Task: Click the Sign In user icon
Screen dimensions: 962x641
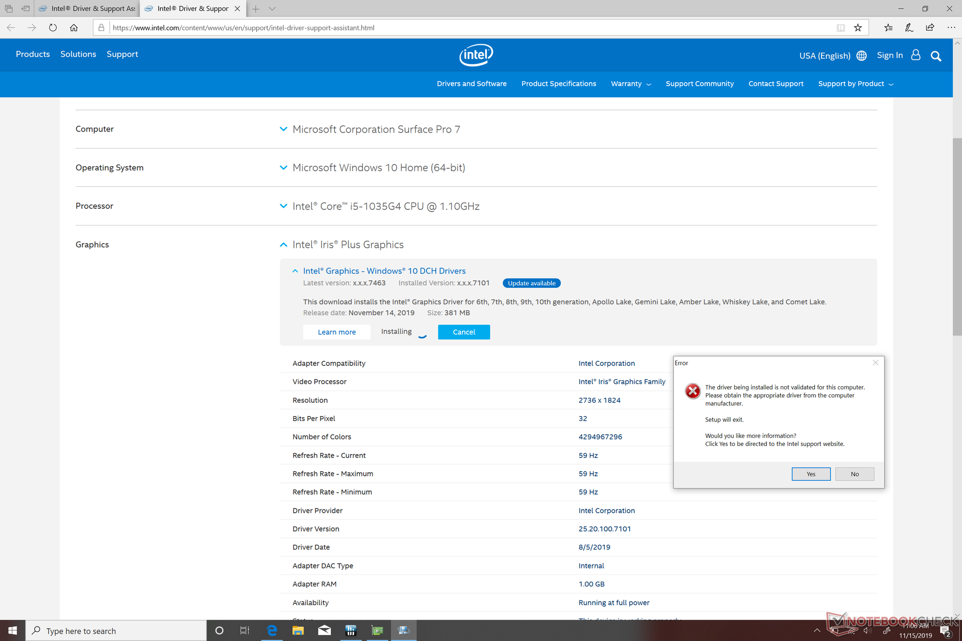Action: click(x=916, y=55)
